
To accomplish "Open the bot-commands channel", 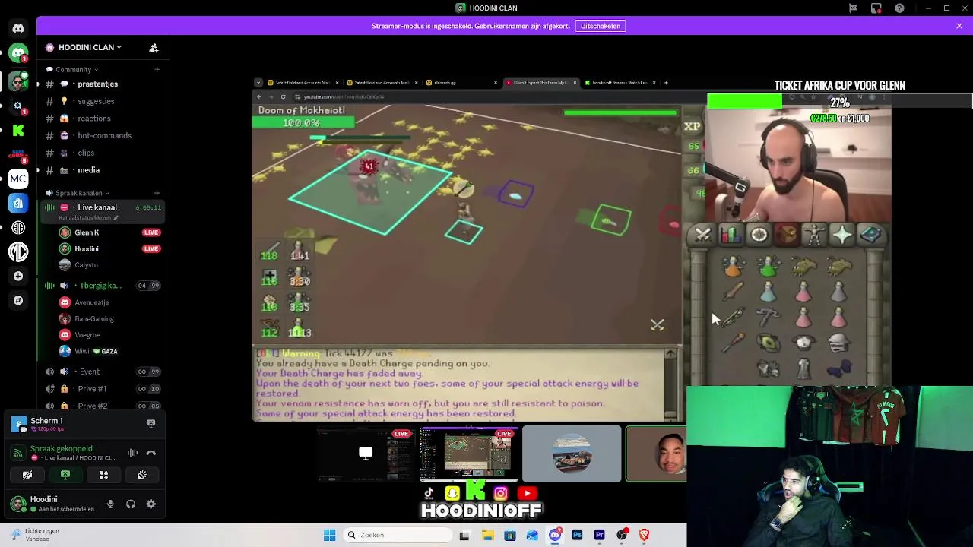I will coord(103,135).
